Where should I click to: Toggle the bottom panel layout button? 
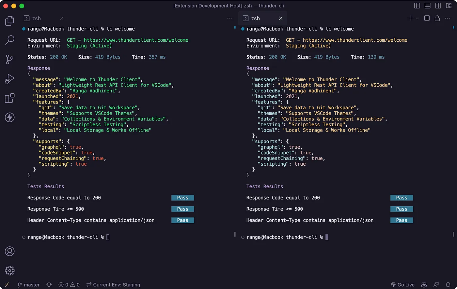tap(427, 6)
